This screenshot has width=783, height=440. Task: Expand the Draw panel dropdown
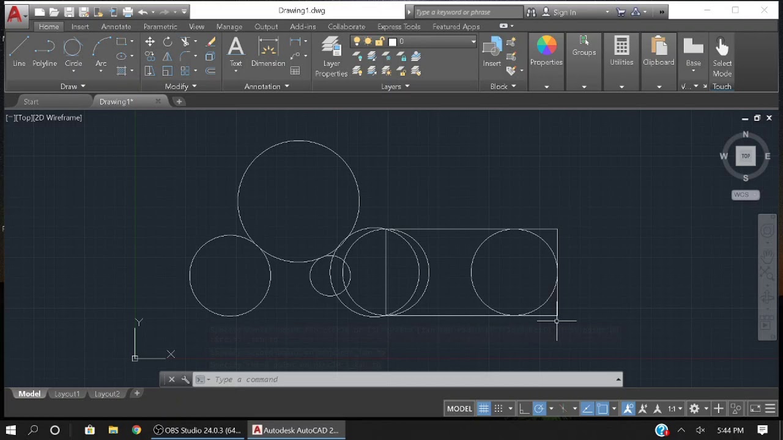coord(73,86)
